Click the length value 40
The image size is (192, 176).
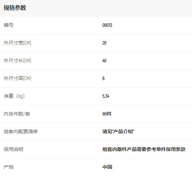pos(104,61)
